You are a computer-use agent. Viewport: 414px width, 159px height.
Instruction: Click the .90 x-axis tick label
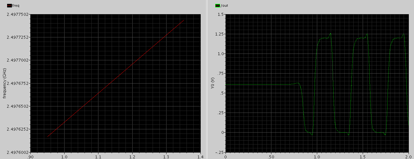[x=30, y=156]
